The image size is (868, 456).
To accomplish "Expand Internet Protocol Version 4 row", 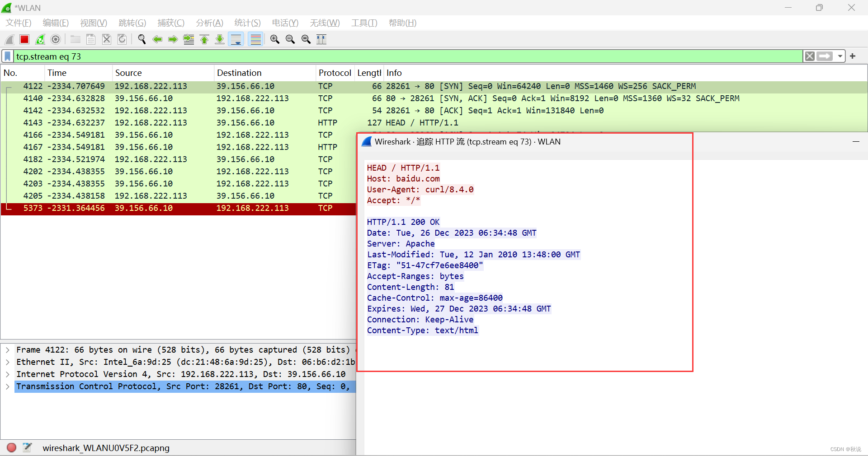I will click(8, 374).
